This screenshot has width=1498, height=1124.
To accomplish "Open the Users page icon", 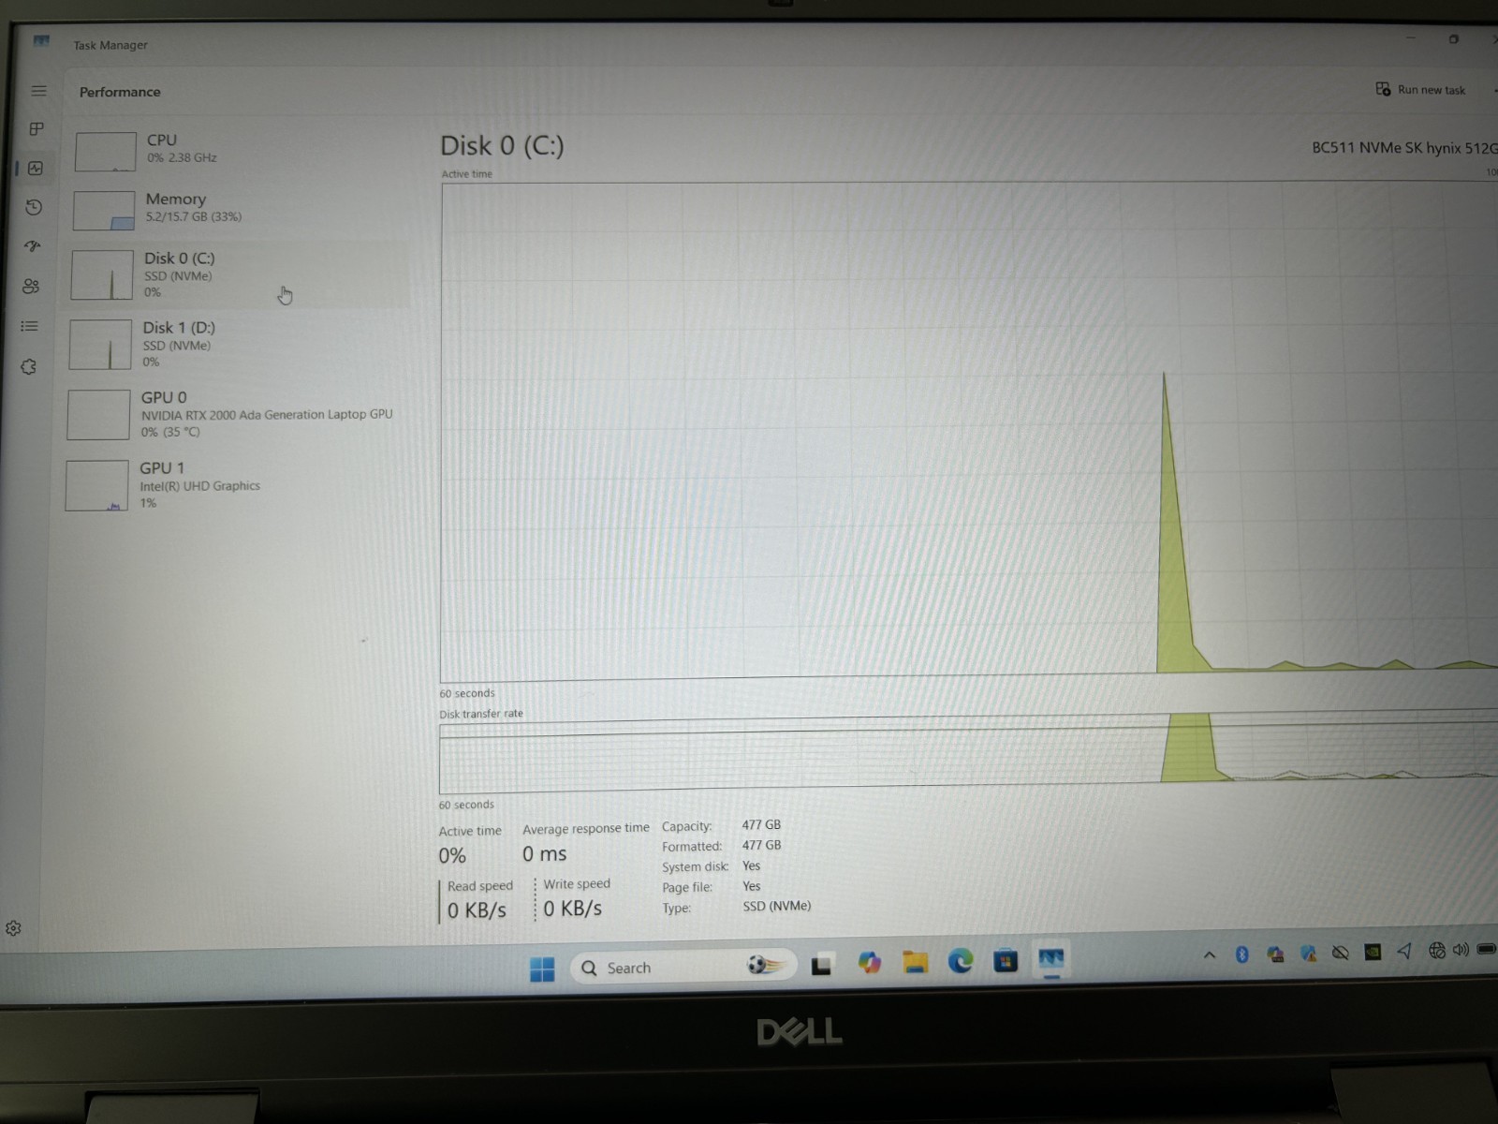I will (31, 287).
